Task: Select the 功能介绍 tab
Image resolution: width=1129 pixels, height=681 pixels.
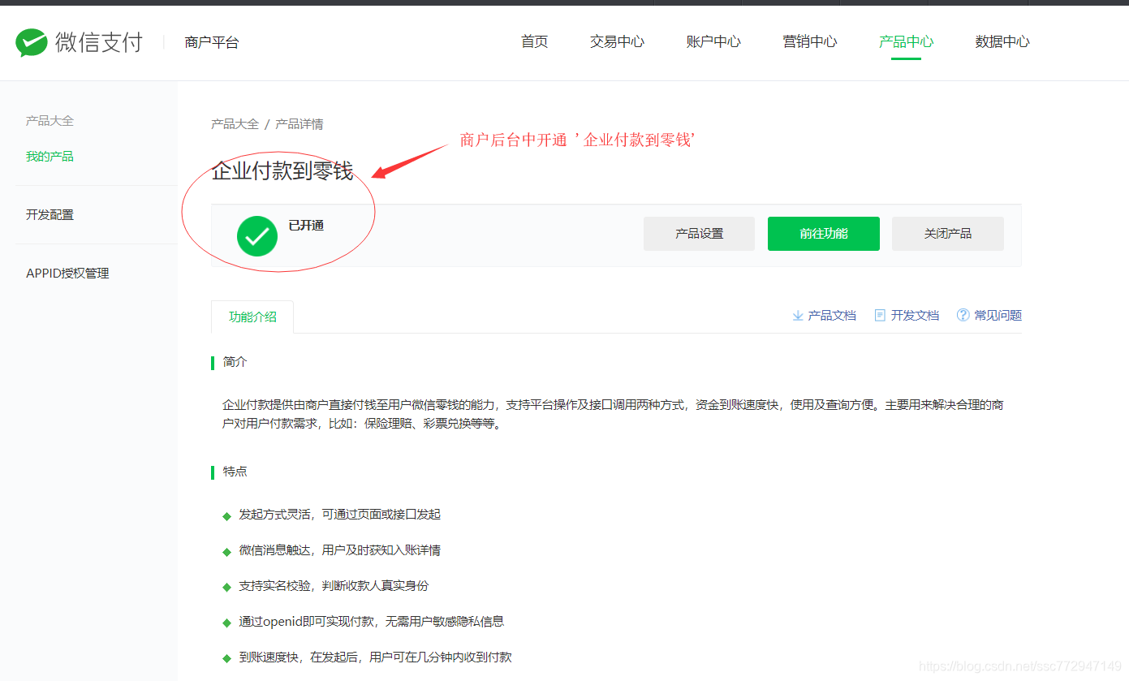Action: (x=252, y=317)
